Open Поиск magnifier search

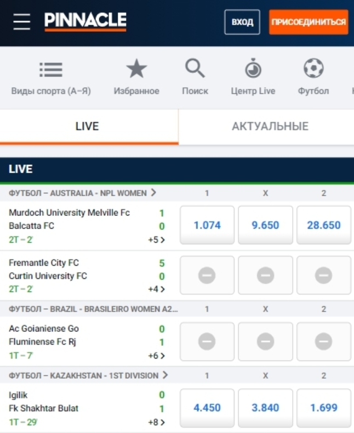(x=195, y=70)
